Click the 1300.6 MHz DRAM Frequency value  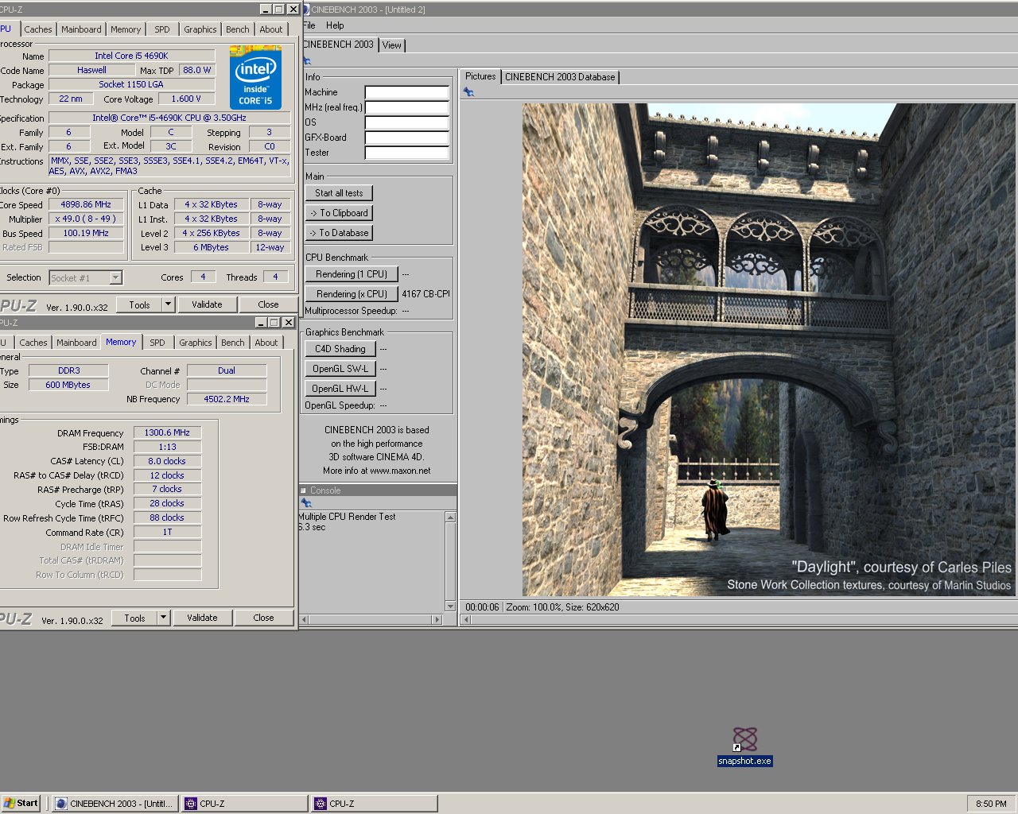tap(167, 432)
